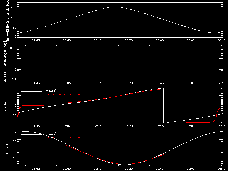Click white HESSI legend line in Longitude plot
Screen dimensions: 228x171
[x=32, y=91]
